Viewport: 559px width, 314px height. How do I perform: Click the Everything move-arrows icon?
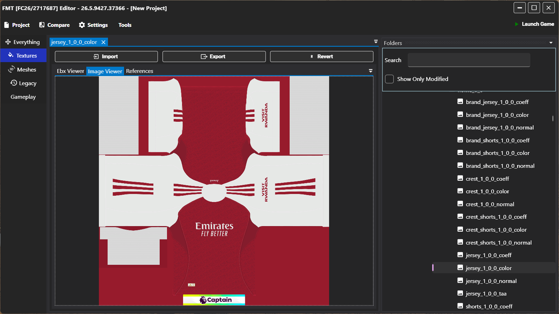pyautogui.click(x=8, y=42)
